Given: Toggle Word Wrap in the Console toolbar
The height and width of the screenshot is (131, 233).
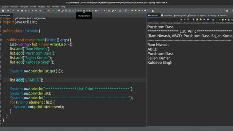Looking at the screenshot, I should [x=201, y=20].
